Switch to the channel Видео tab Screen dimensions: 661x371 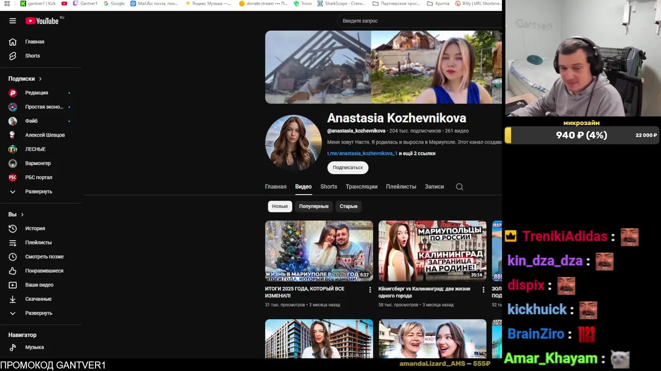point(303,187)
